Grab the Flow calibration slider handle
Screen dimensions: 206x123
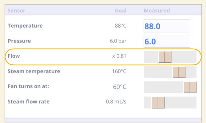coord(165,57)
